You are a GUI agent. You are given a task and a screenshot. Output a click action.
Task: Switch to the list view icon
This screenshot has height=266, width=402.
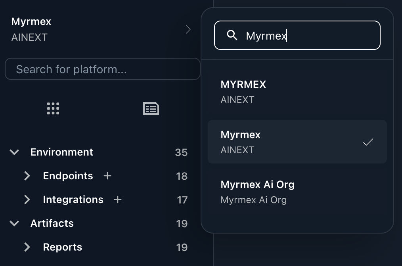coord(151,108)
